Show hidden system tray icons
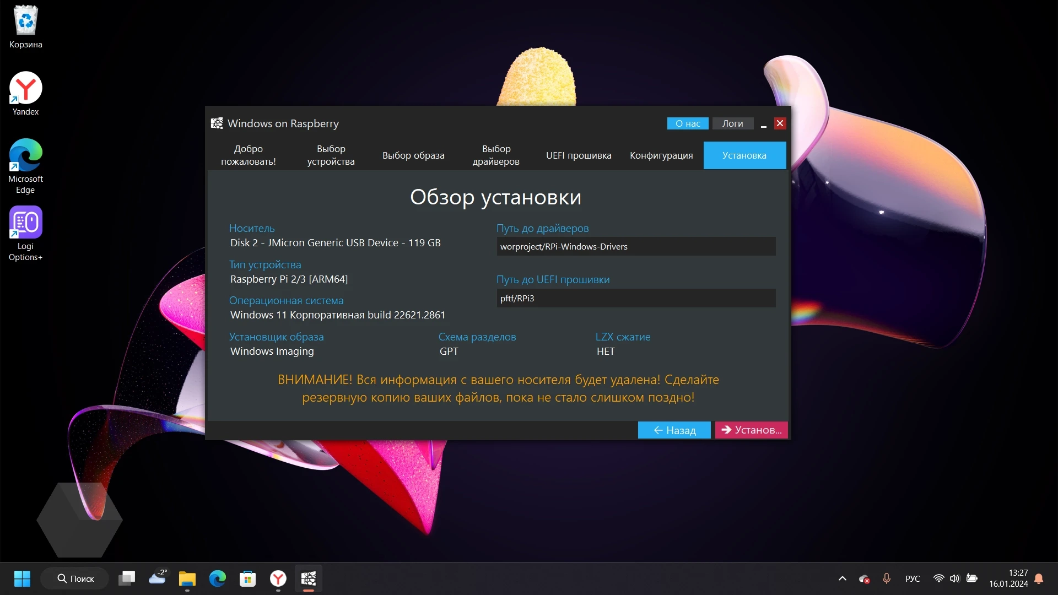Viewport: 1058px width, 595px height. (x=843, y=578)
